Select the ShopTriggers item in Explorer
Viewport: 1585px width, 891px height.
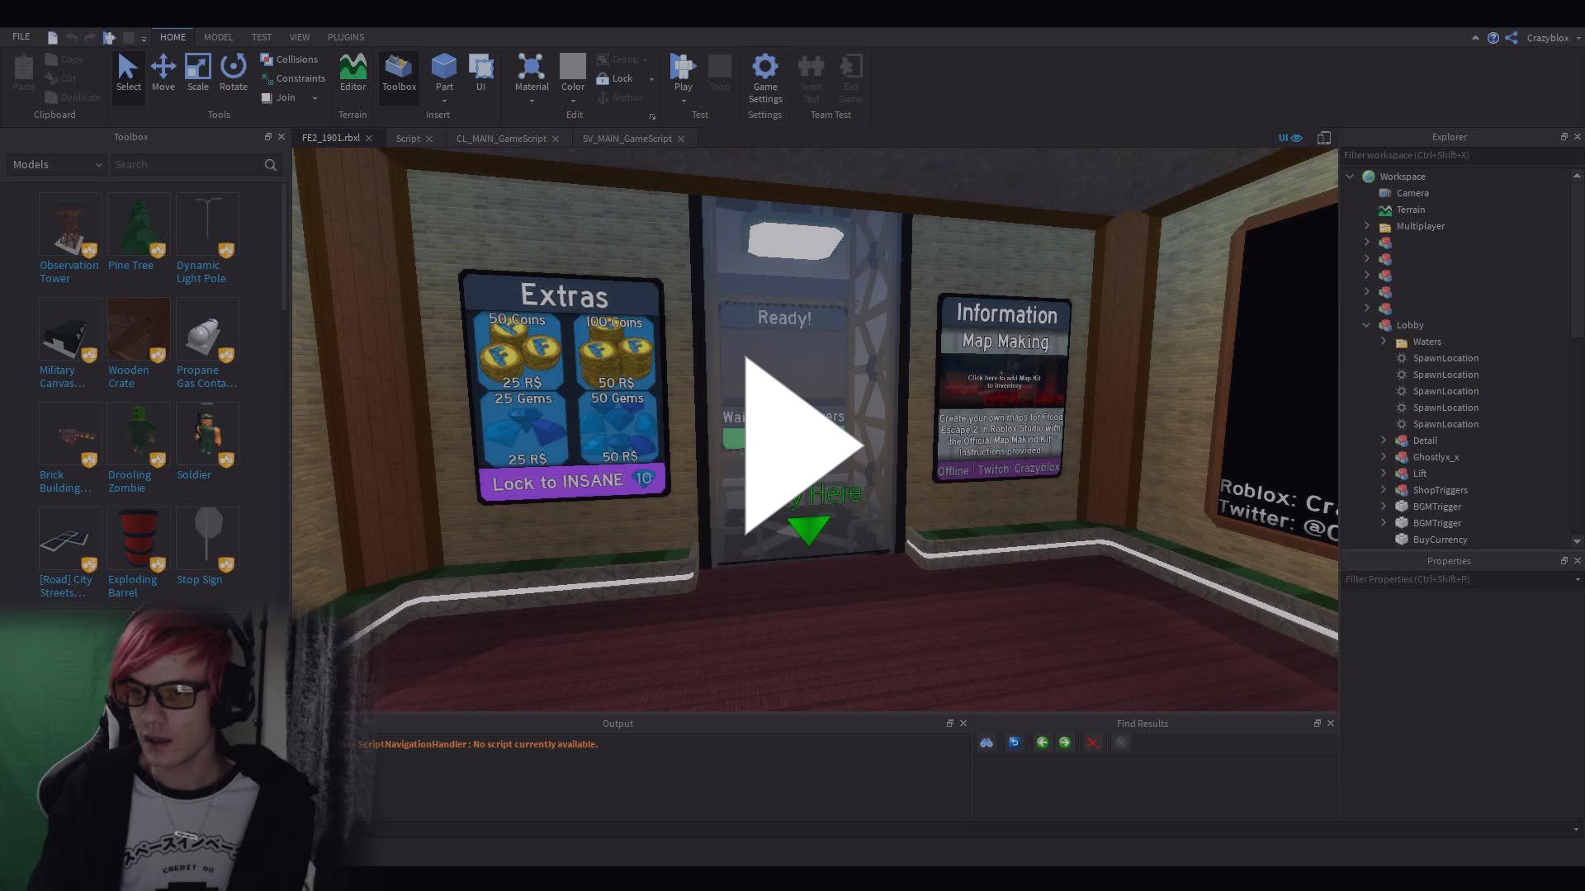pos(1440,490)
